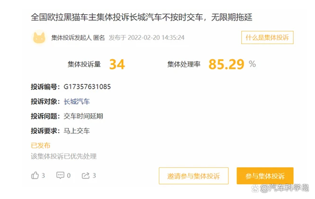
Task: Join via the orange 参与集体投诉 button
Action: (x=265, y=176)
